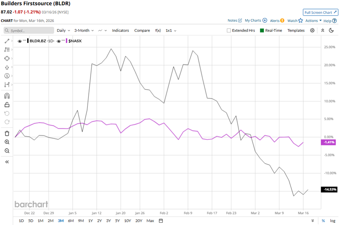Screen dimensions: 340x225
Task: Open the Compare menu
Action: [142, 31]
